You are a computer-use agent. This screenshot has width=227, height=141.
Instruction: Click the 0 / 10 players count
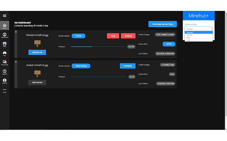click(132, 77)
